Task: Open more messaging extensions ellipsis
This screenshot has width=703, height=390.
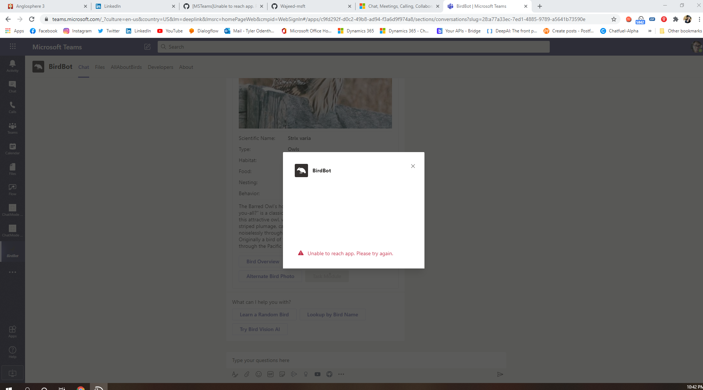Action: (341, 374)
